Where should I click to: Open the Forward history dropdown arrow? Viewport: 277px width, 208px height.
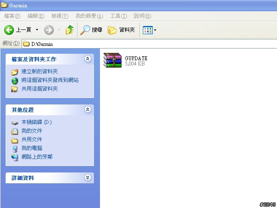pyautogui.click(x=59, y=30)
